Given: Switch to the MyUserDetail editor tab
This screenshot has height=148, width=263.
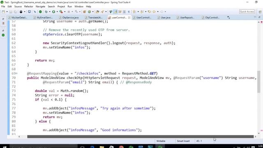Looking at the screenshot, I should click(18, 17).
